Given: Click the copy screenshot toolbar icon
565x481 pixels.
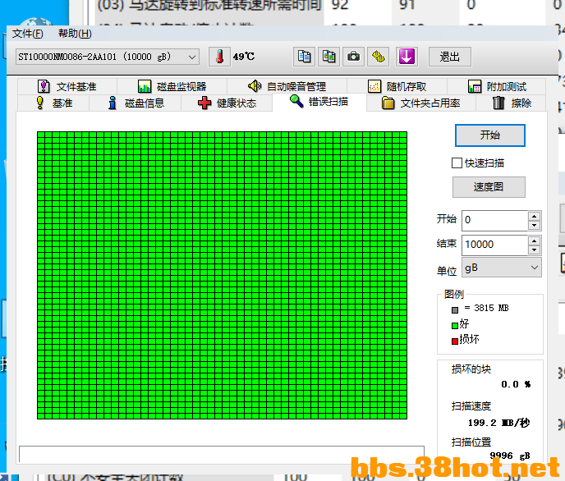Looking at the screenshot, I should (x=328, y=57).
